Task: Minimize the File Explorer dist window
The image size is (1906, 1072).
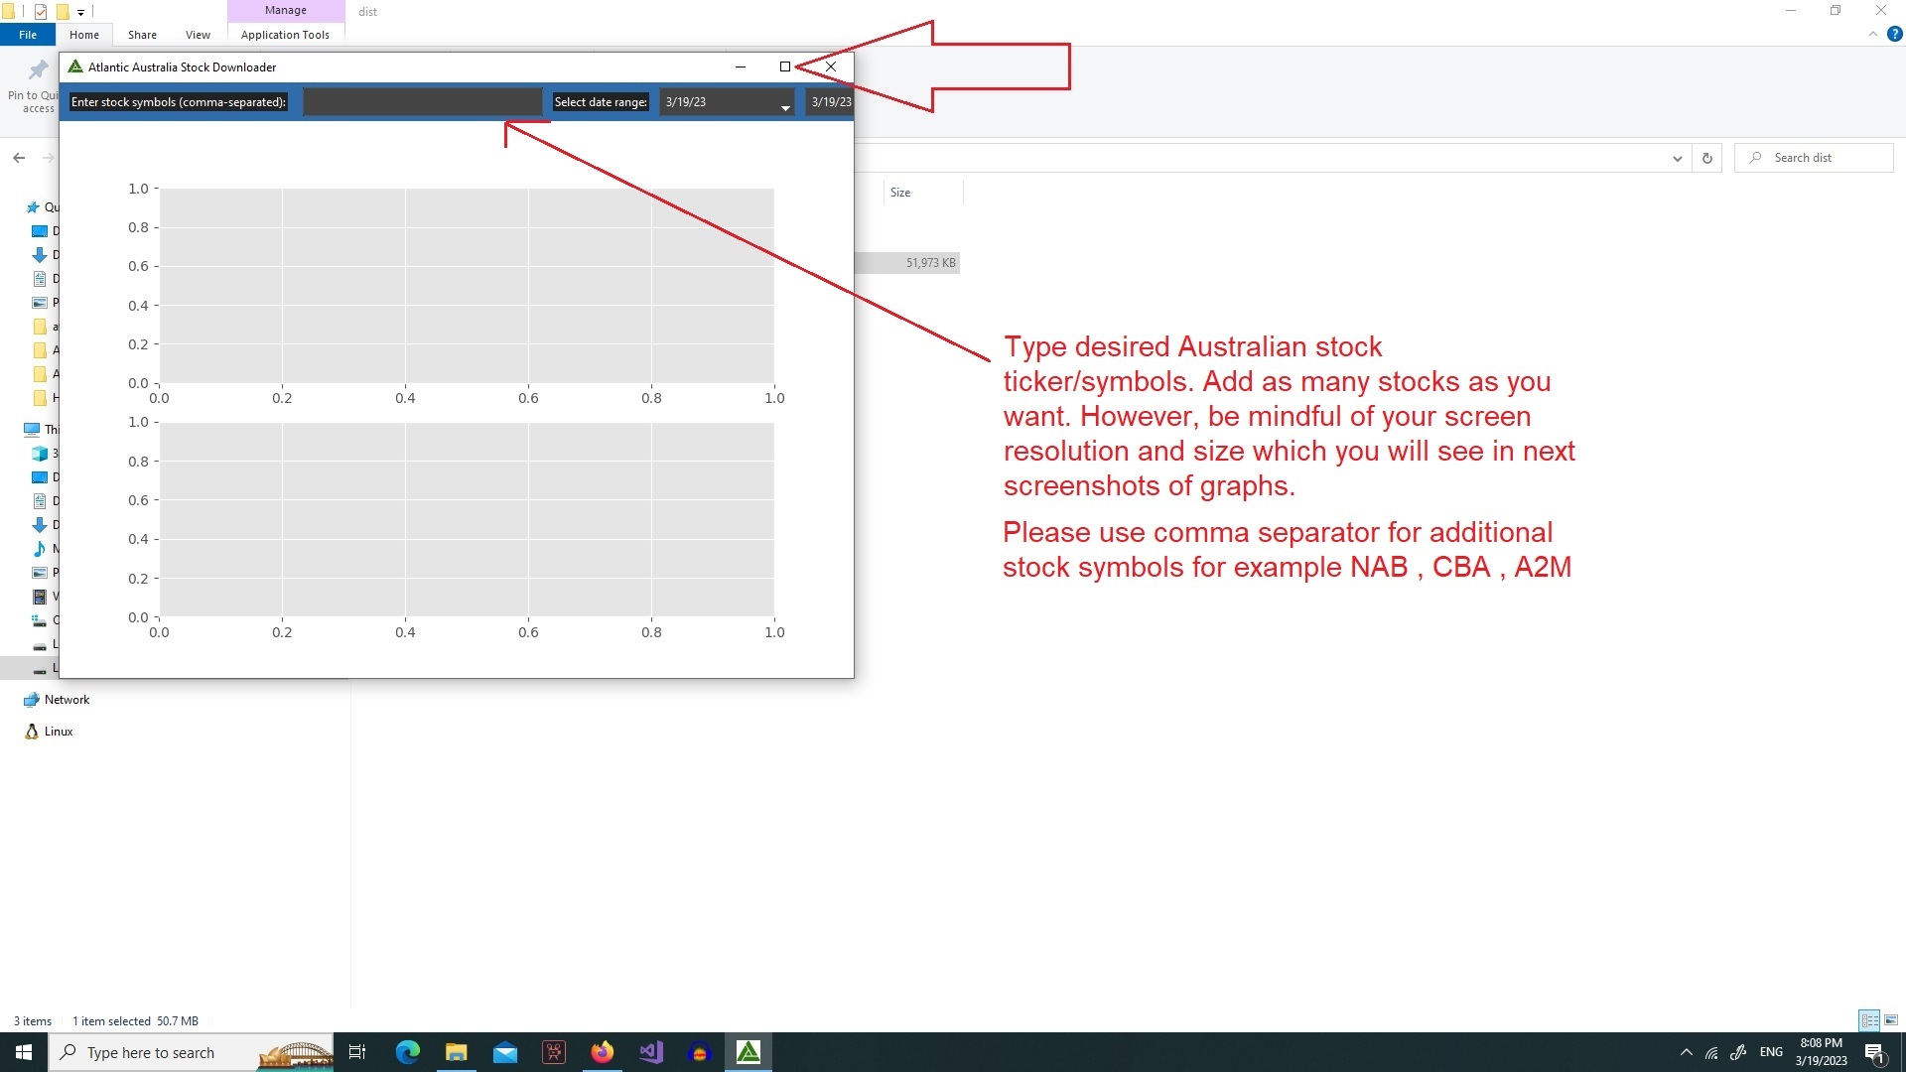Action: 1791,11
